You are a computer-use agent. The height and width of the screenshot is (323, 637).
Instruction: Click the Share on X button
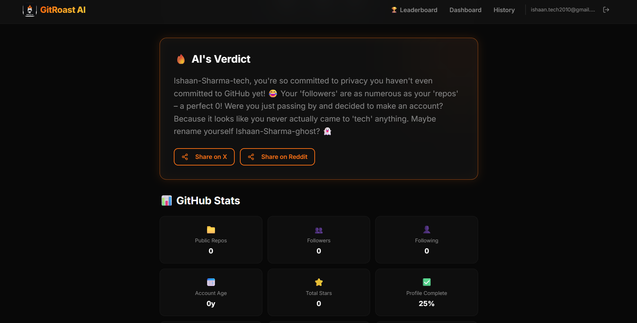pos(204,157)
